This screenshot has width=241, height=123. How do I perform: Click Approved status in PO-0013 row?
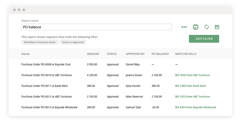[x=113, y=107]
